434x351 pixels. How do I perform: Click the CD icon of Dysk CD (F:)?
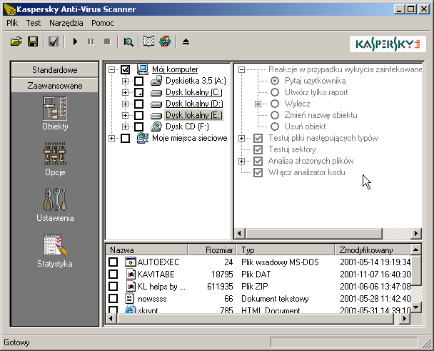point(156,127)
